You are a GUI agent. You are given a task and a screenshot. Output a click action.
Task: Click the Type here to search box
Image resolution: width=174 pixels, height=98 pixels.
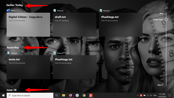point(30,95)
